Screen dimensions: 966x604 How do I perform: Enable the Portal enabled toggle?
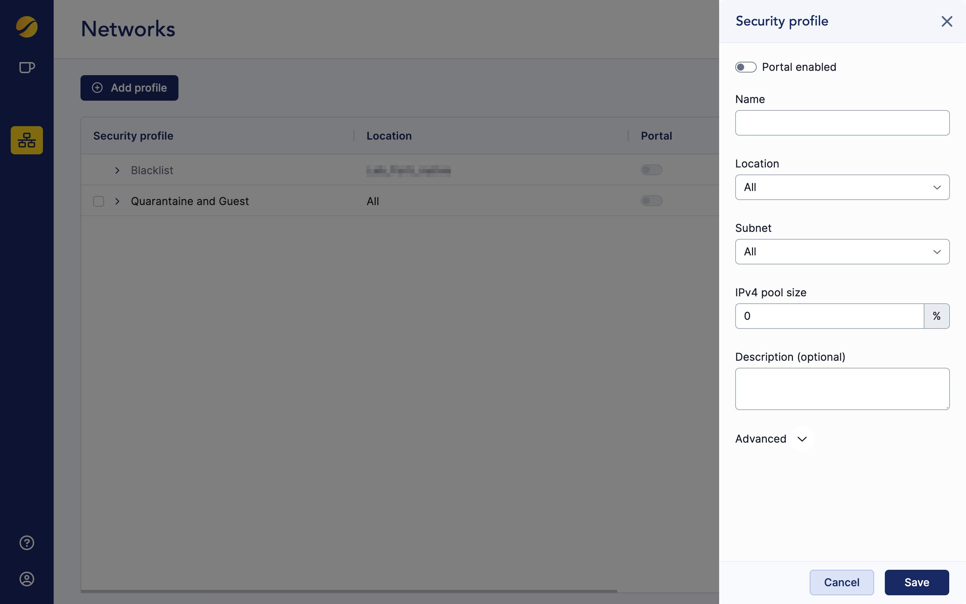(746, 67)
